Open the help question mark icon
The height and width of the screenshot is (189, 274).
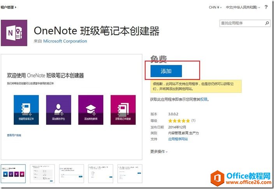point(266,7)
